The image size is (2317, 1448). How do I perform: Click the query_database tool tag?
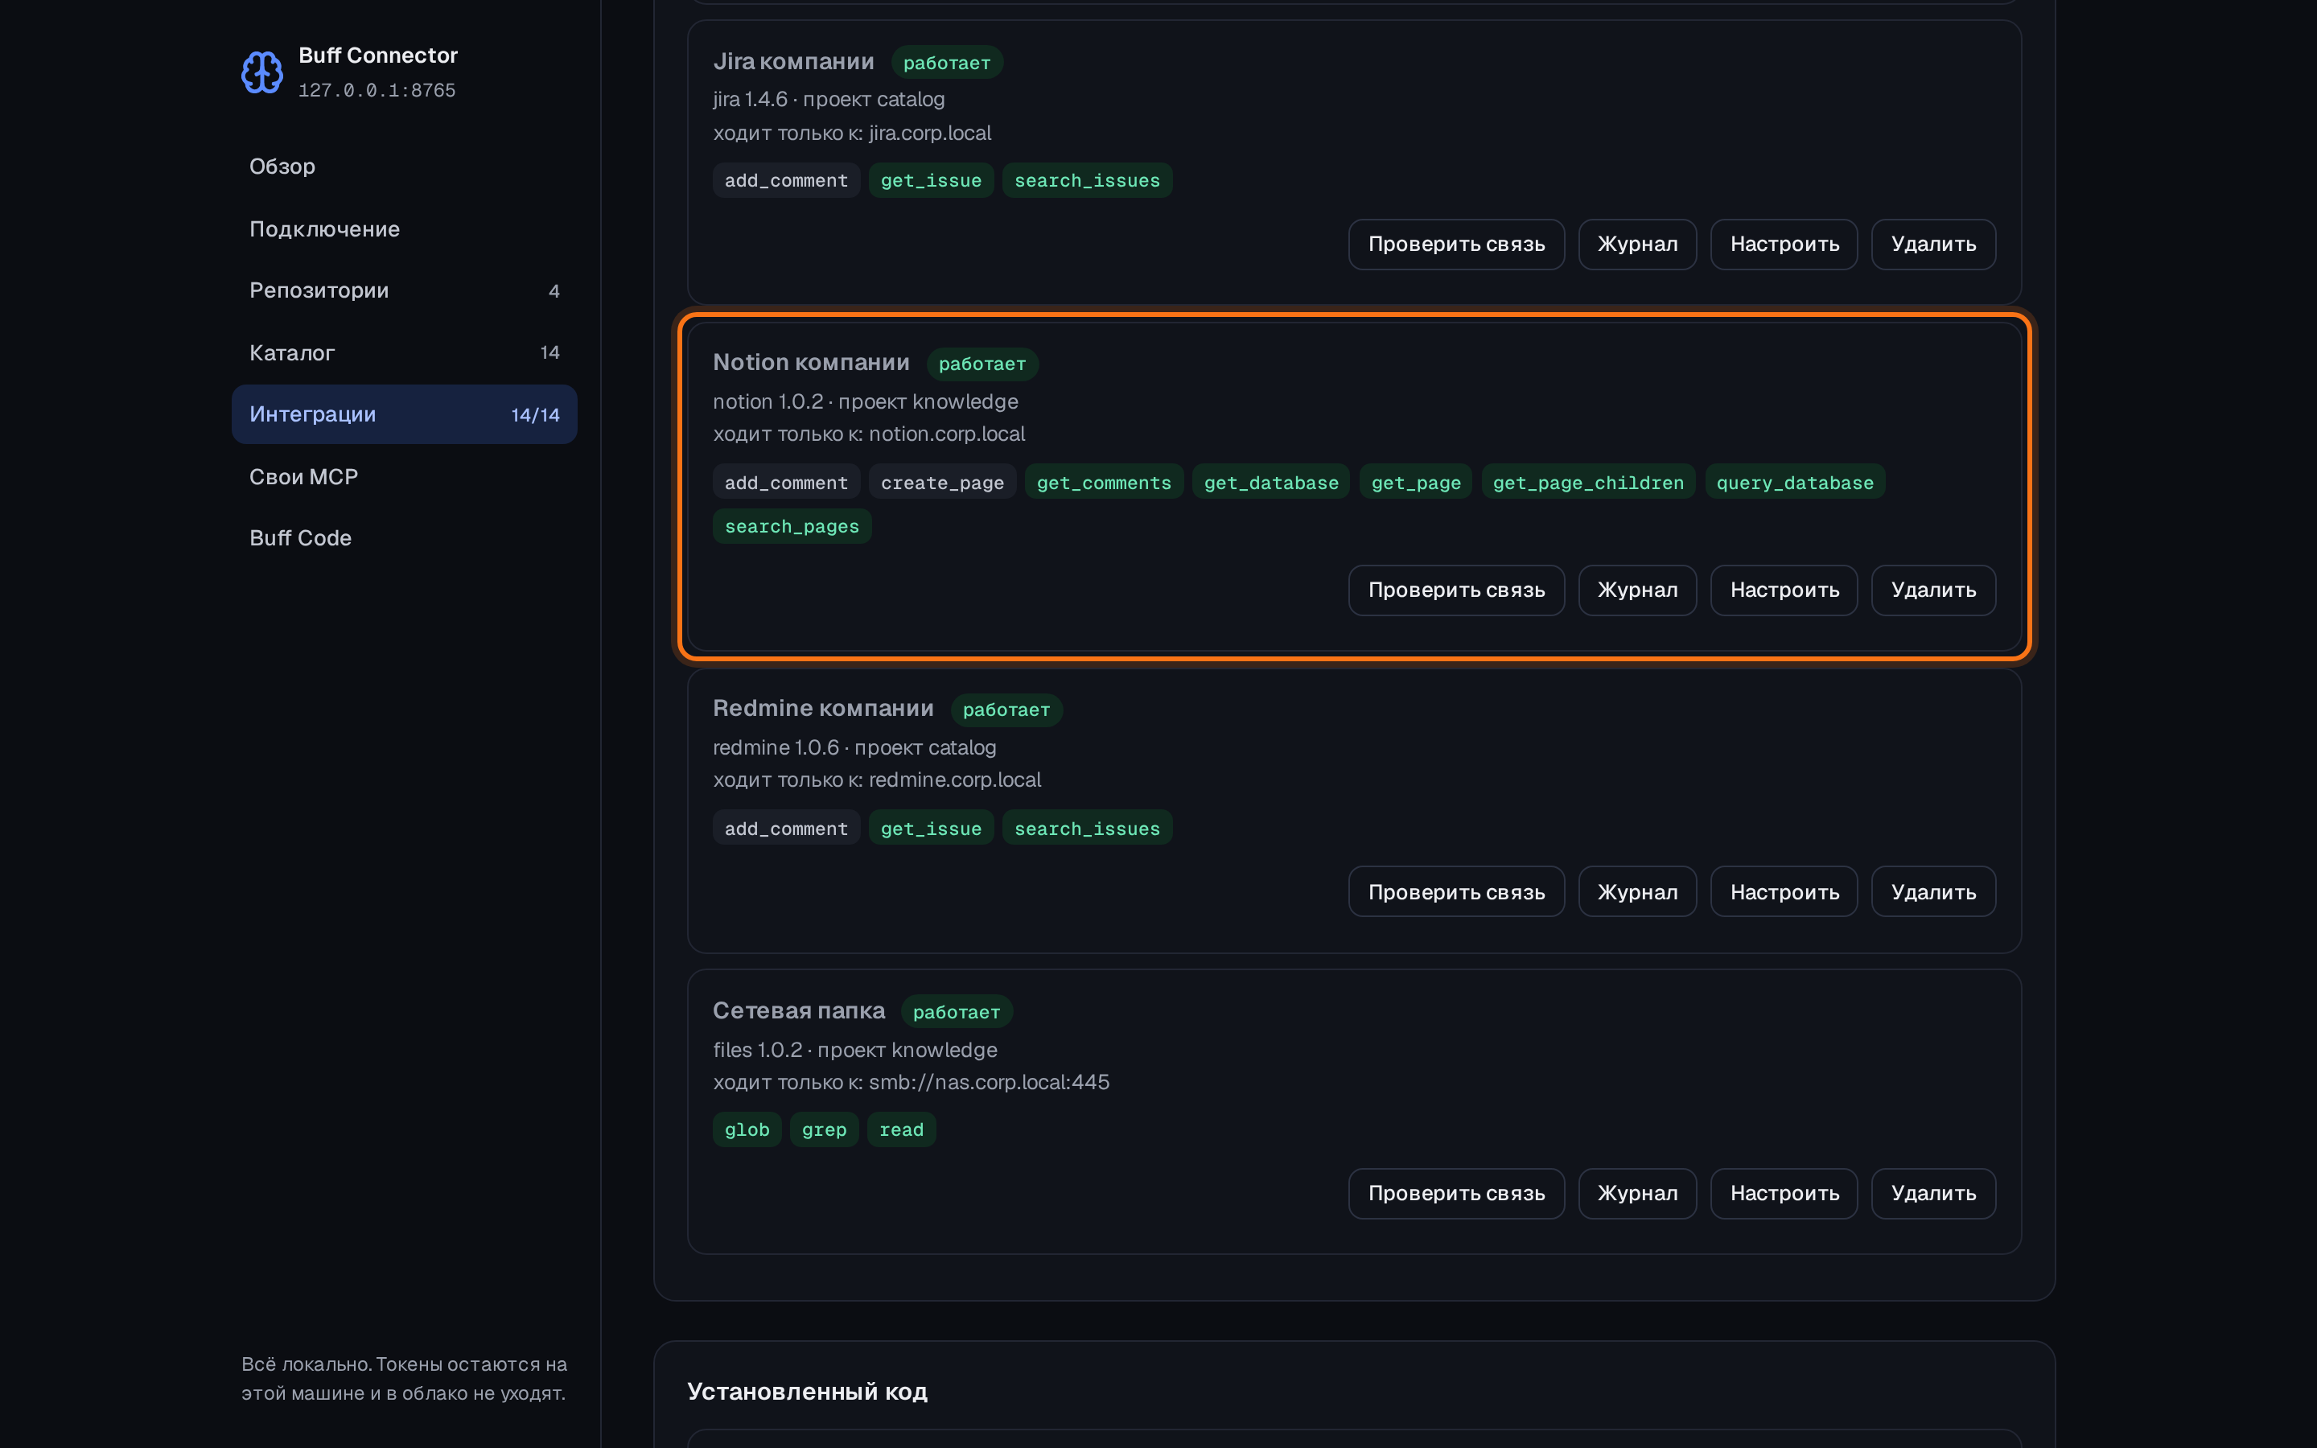[x=1794, y=483]
